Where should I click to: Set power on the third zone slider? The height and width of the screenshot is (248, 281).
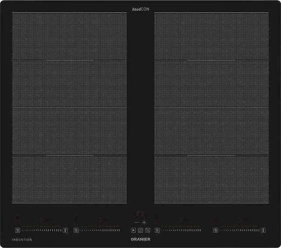(x=181, y=230)
